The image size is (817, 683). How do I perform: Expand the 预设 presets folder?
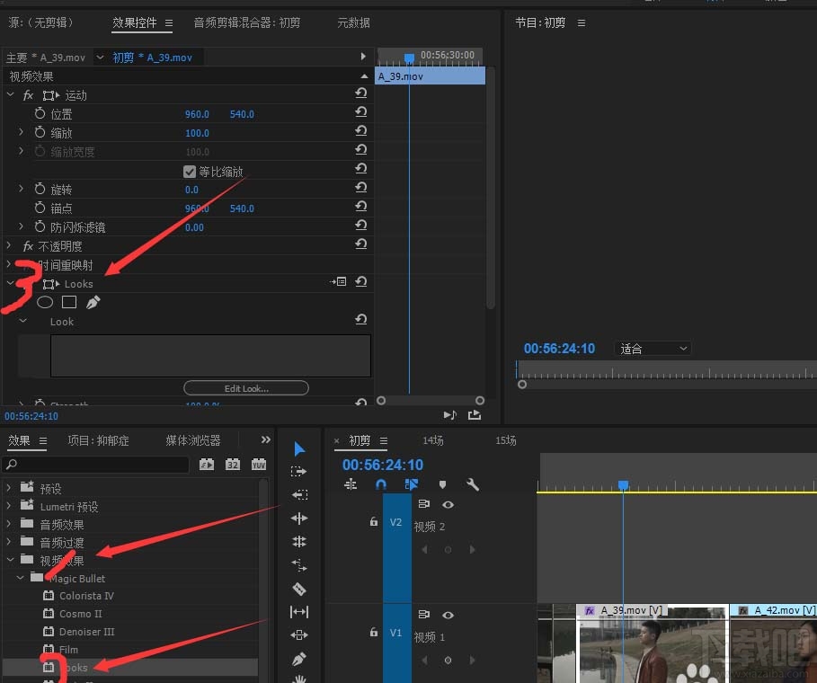(x=10, y=488)
